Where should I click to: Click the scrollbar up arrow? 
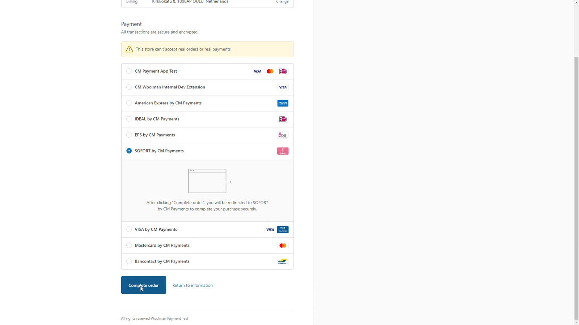pyautogui.click(x=576, y=3)
